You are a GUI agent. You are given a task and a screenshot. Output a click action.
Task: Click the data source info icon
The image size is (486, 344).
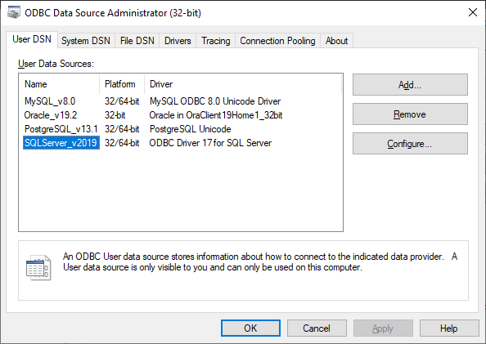coord(38,267)
